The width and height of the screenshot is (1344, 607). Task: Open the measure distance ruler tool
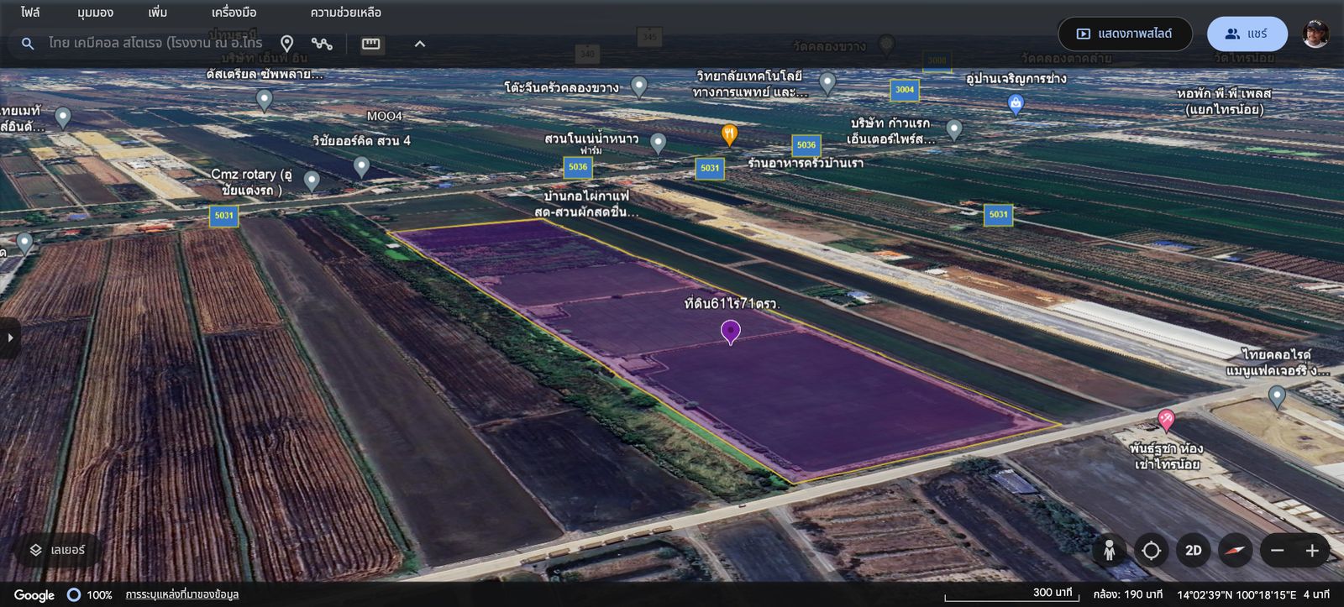click(x=370, y=44)
